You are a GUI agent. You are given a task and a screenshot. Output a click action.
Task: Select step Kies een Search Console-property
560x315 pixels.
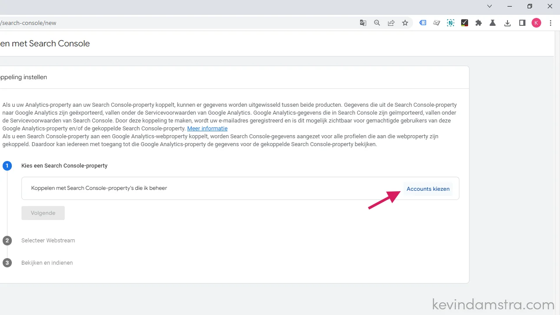click(64, 166)
